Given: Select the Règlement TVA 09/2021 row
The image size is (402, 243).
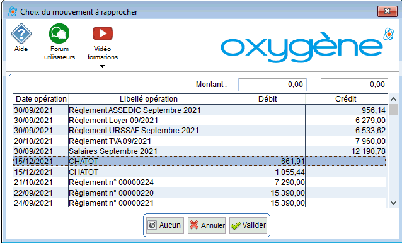Looking at the screenshot, I should (200, 141).
